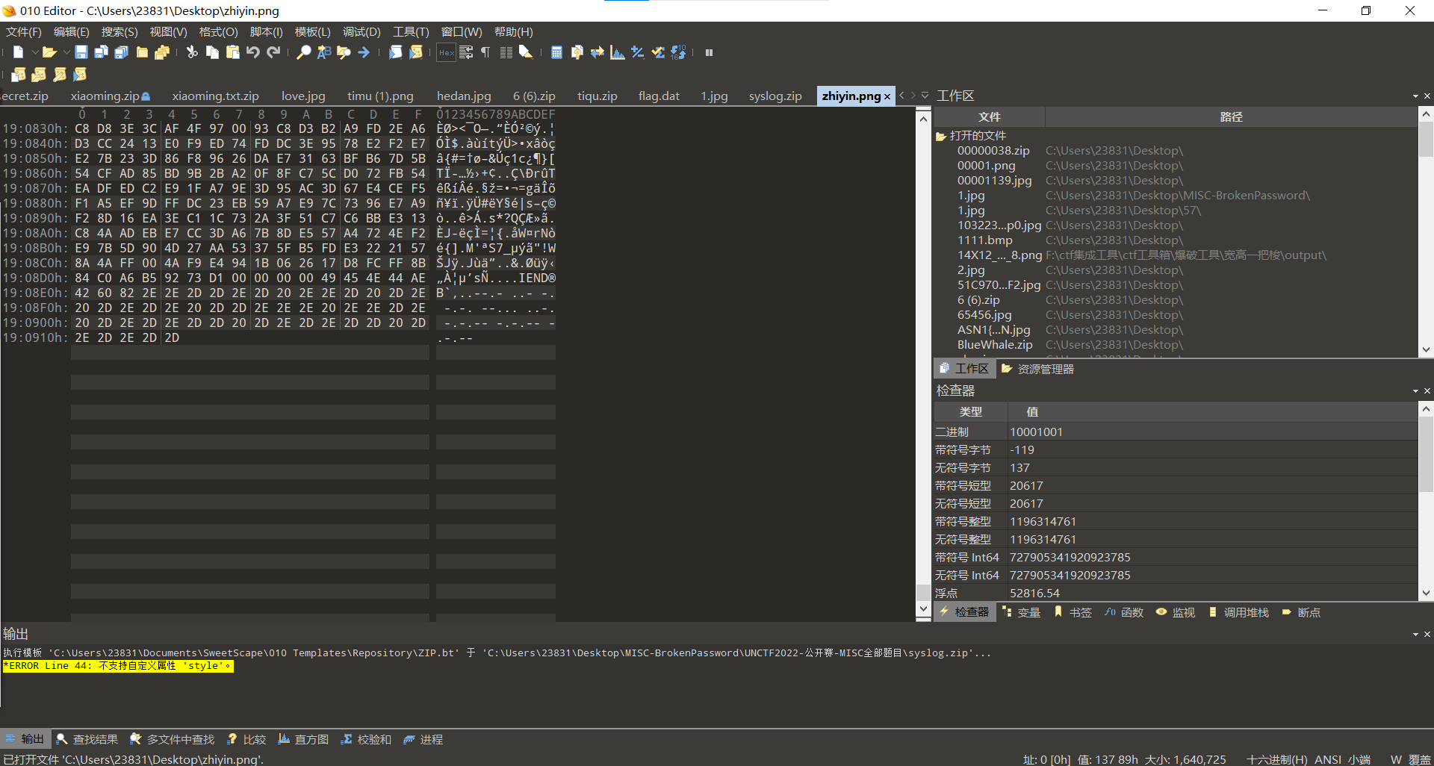
Task: Select BlueWhale.zip in the workspace list
Action: pos(995,345)
